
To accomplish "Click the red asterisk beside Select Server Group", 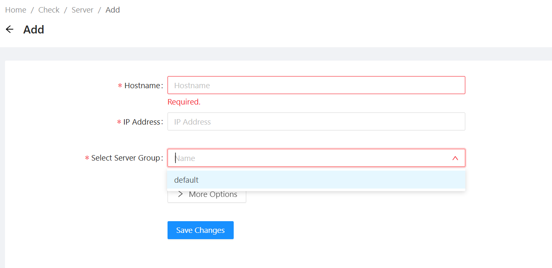I will point(87,158).
